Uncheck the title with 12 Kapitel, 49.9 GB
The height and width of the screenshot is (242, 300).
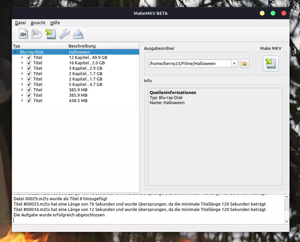[x=29, y=57]
